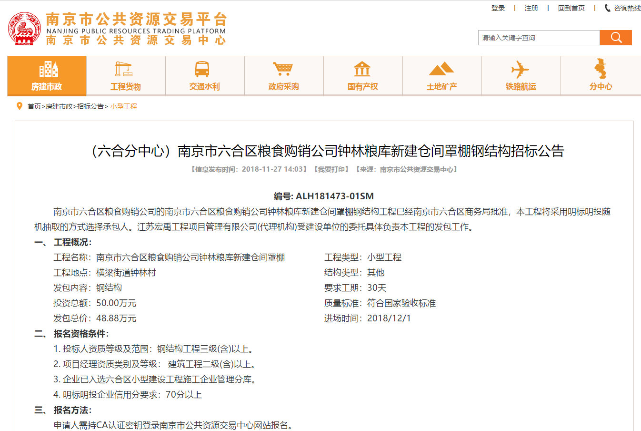Click the 政府采购 shopping cart icon
Image resolution: width=641 pixels, height=431 pixels.
(282, 69)
